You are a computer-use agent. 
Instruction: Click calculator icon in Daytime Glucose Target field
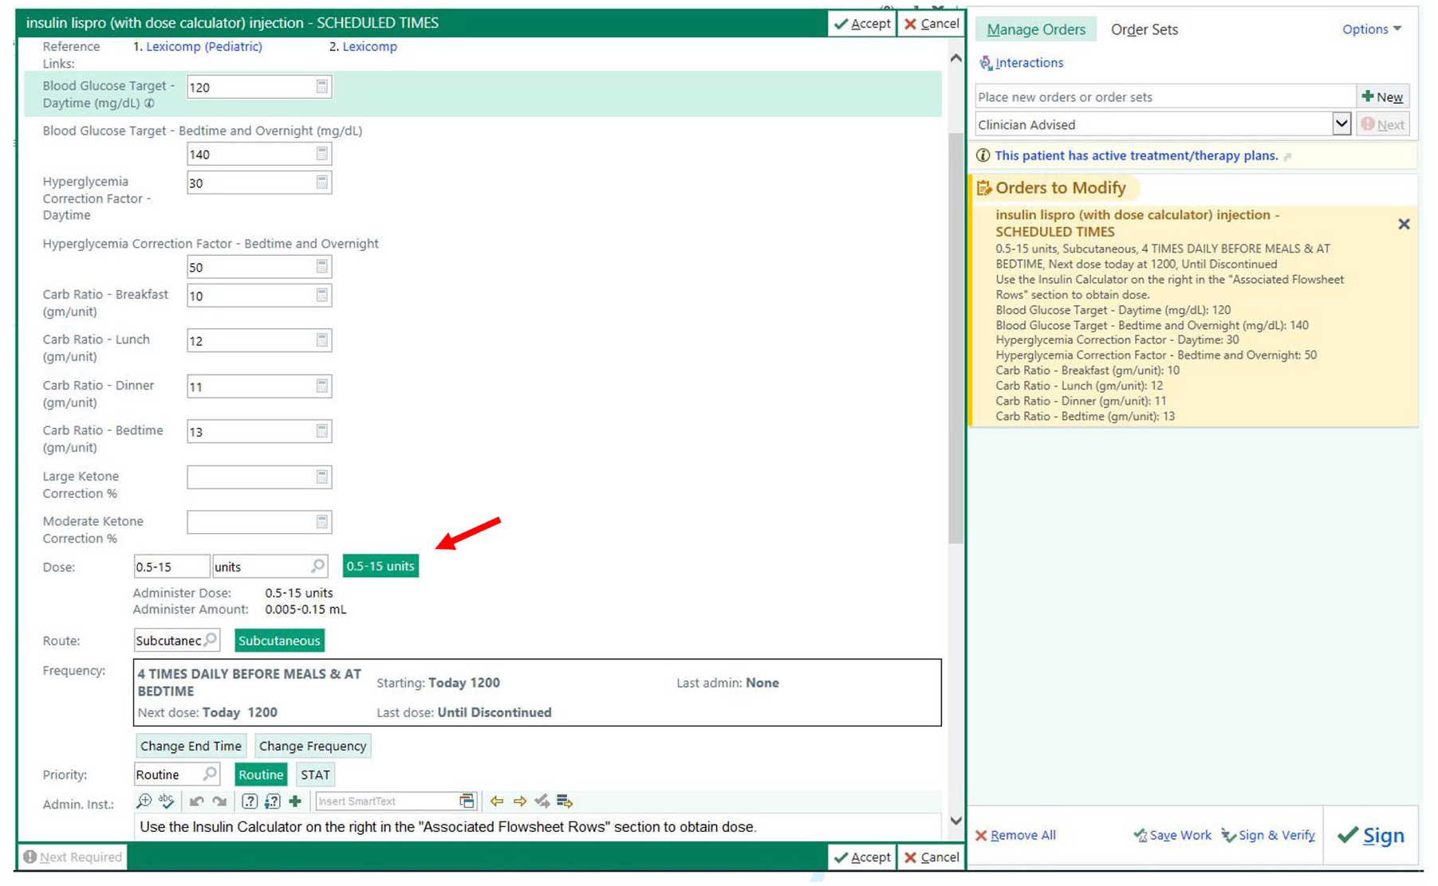(322, 87)
